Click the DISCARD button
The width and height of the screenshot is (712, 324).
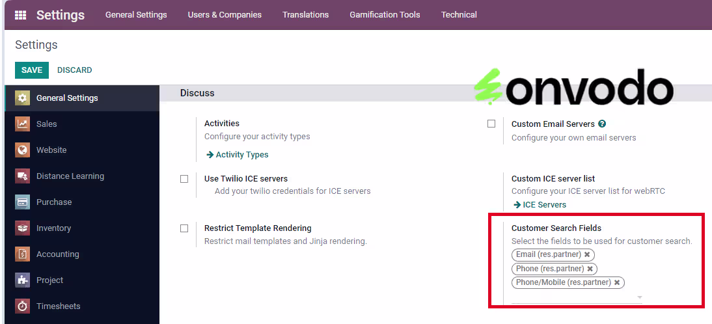(74, 70)
